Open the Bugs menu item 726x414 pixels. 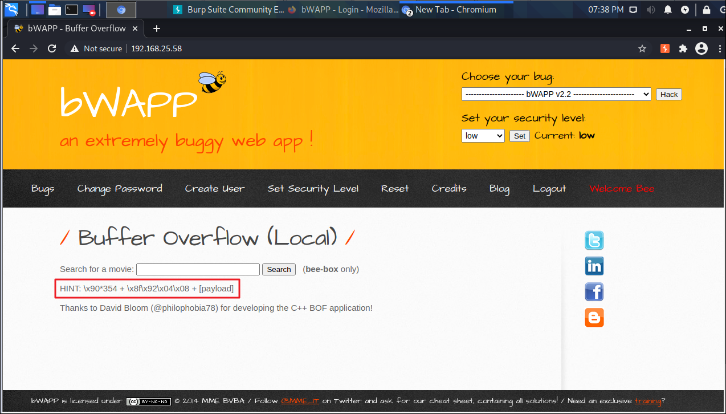pos(43,189)
